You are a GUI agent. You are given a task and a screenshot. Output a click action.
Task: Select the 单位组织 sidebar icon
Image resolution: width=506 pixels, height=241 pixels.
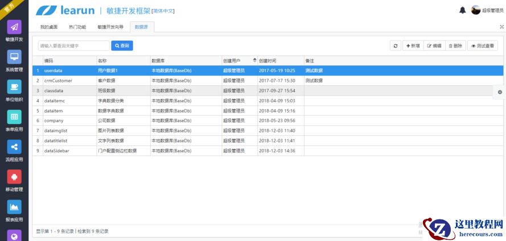tap(14, 87)
